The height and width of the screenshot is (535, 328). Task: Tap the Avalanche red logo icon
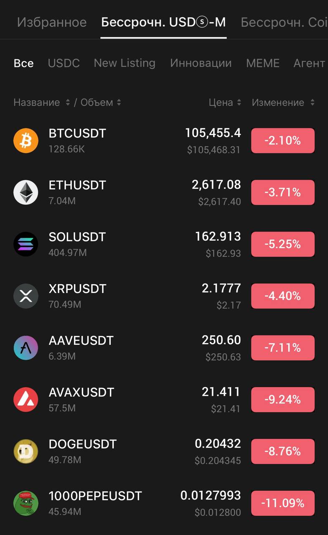tap(26, 400)
